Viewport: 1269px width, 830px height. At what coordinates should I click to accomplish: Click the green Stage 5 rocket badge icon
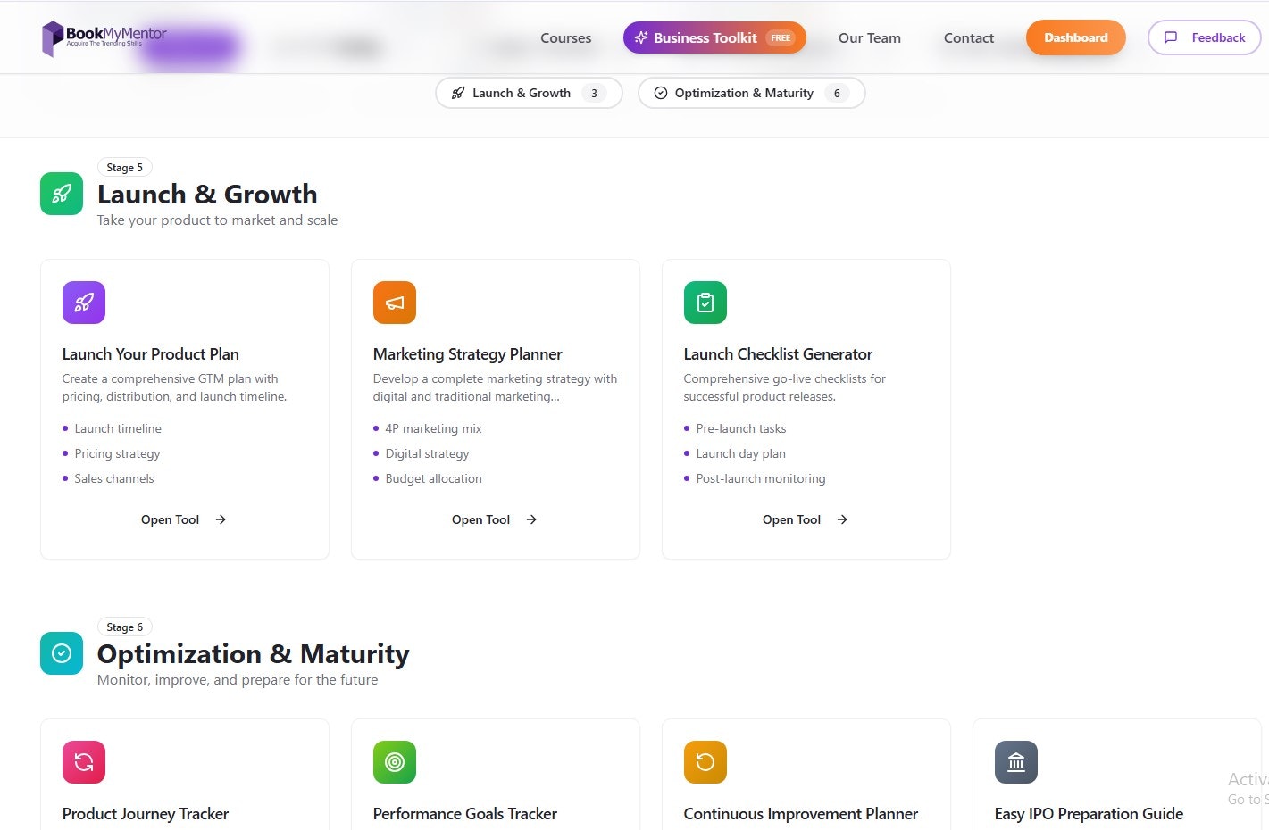tap(61, 194)
